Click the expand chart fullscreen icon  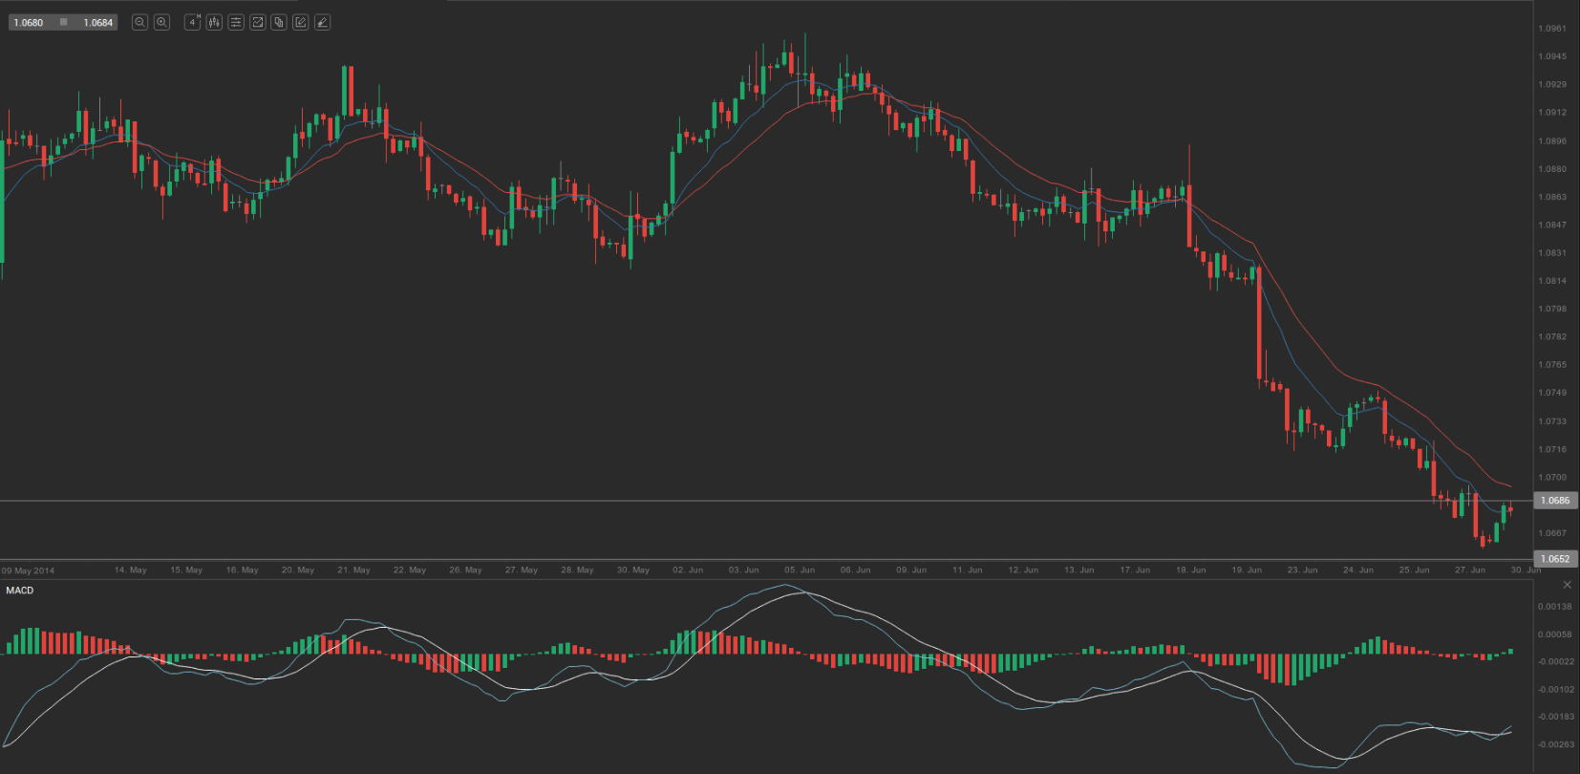(258, 22)
